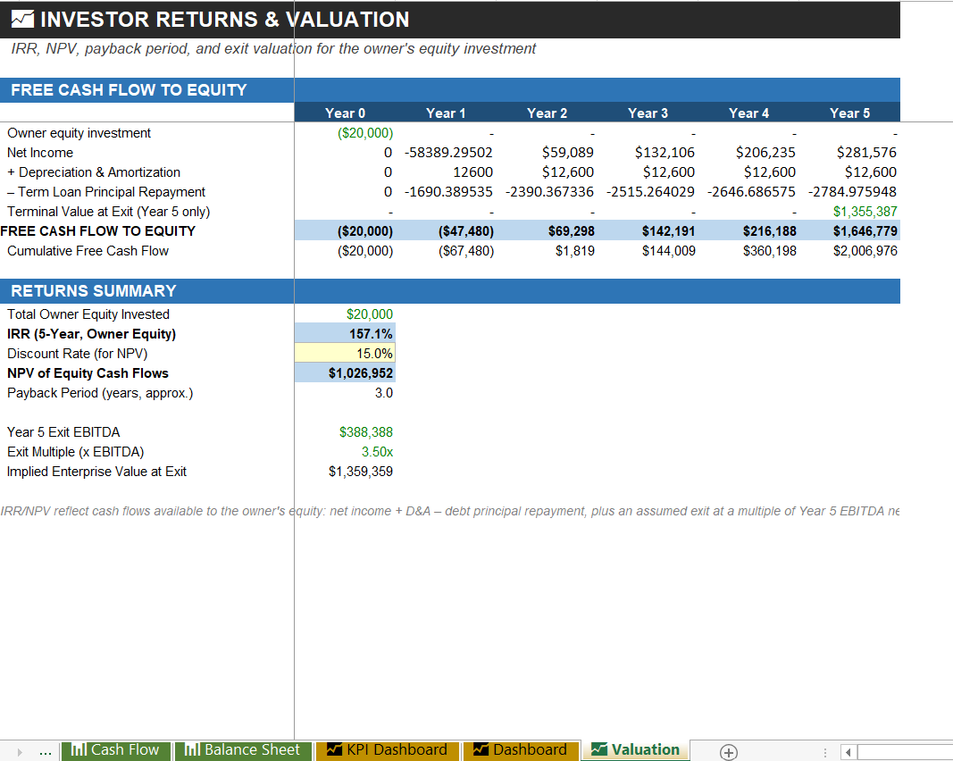Show previous sheet tabs using left arrow
The width and height of the screenshot is (953, 761).
20,752
